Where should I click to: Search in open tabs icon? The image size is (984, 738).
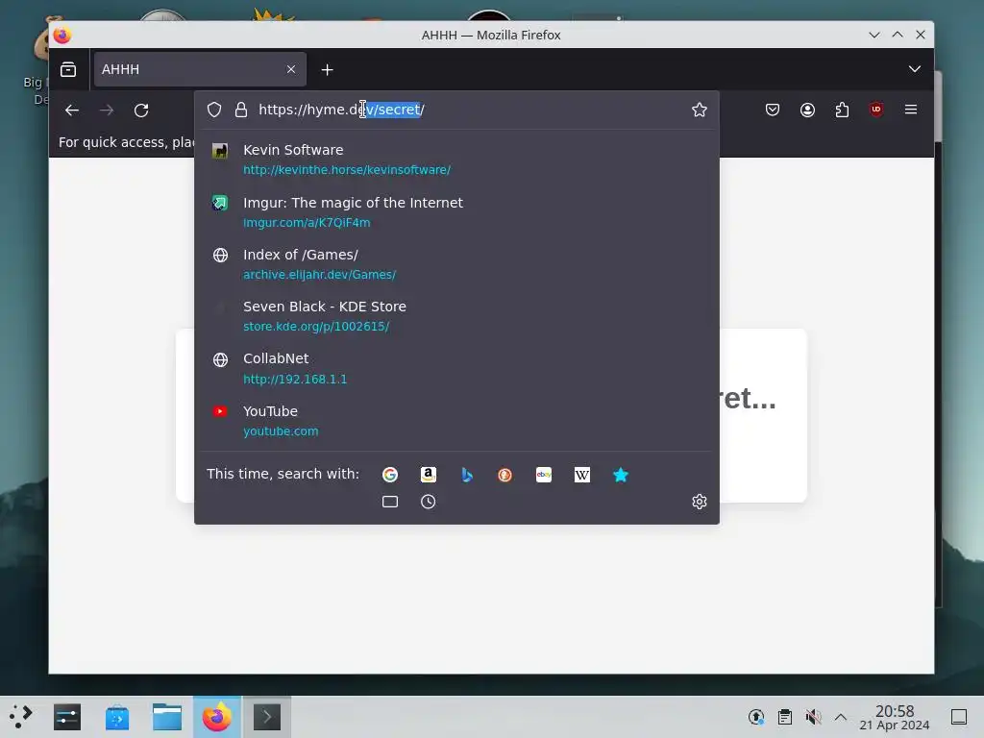point(390,502)
